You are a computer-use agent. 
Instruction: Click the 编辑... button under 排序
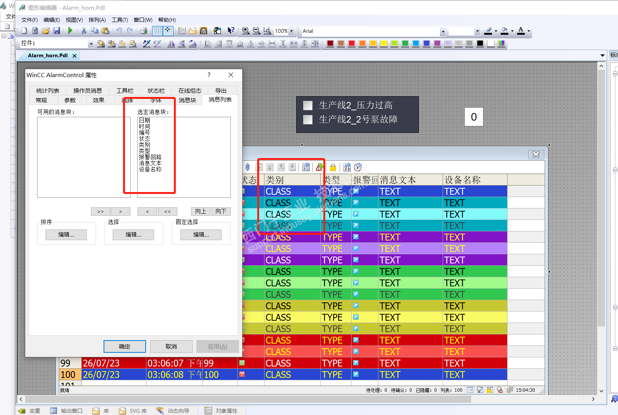coord(66,234)
